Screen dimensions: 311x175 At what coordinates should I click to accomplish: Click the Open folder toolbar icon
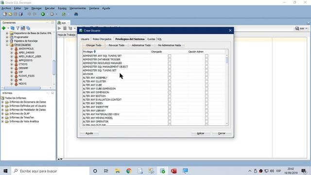pos(10,14)
